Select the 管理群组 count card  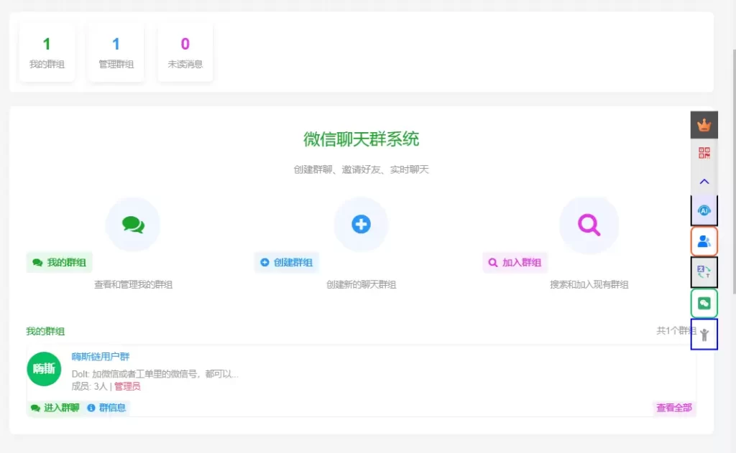[116, 52]
